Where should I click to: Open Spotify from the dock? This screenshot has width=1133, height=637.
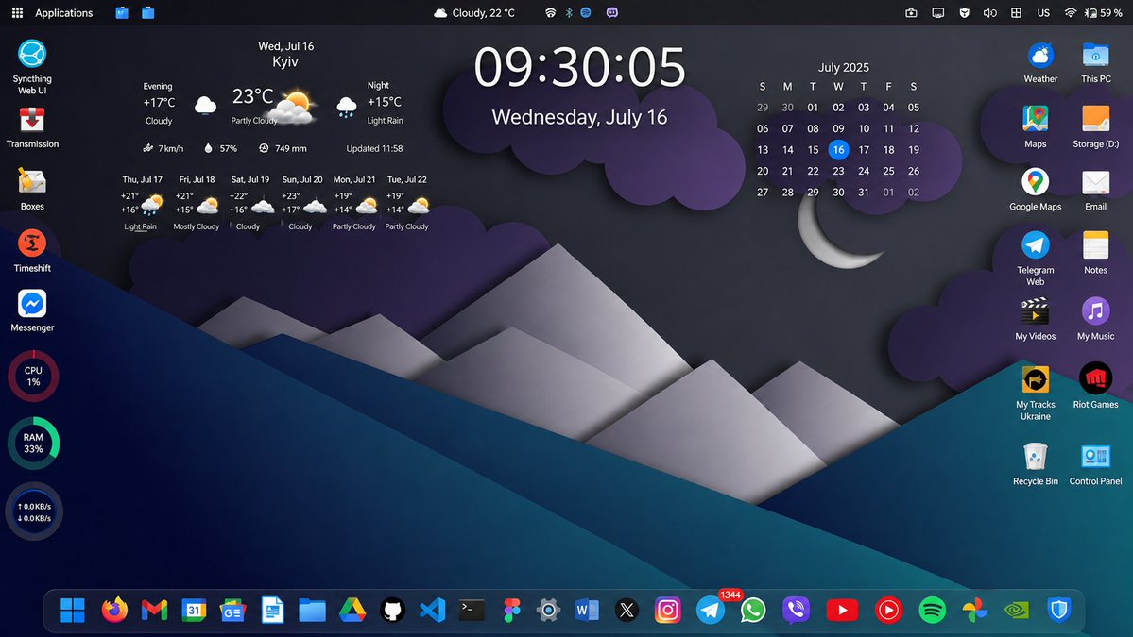tap(932, 611)
